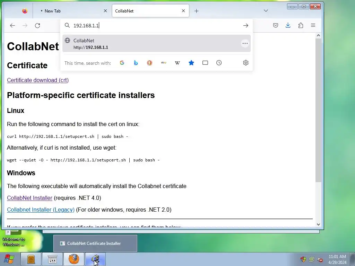Screen dimensions: 355x266
Task: Reload the current page
Action: click(x=37, y=26)
